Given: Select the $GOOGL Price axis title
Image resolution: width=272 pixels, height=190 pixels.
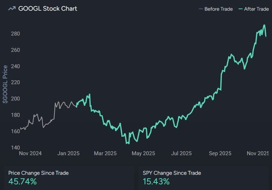Looking at the screenshot, I should (5, 84).
